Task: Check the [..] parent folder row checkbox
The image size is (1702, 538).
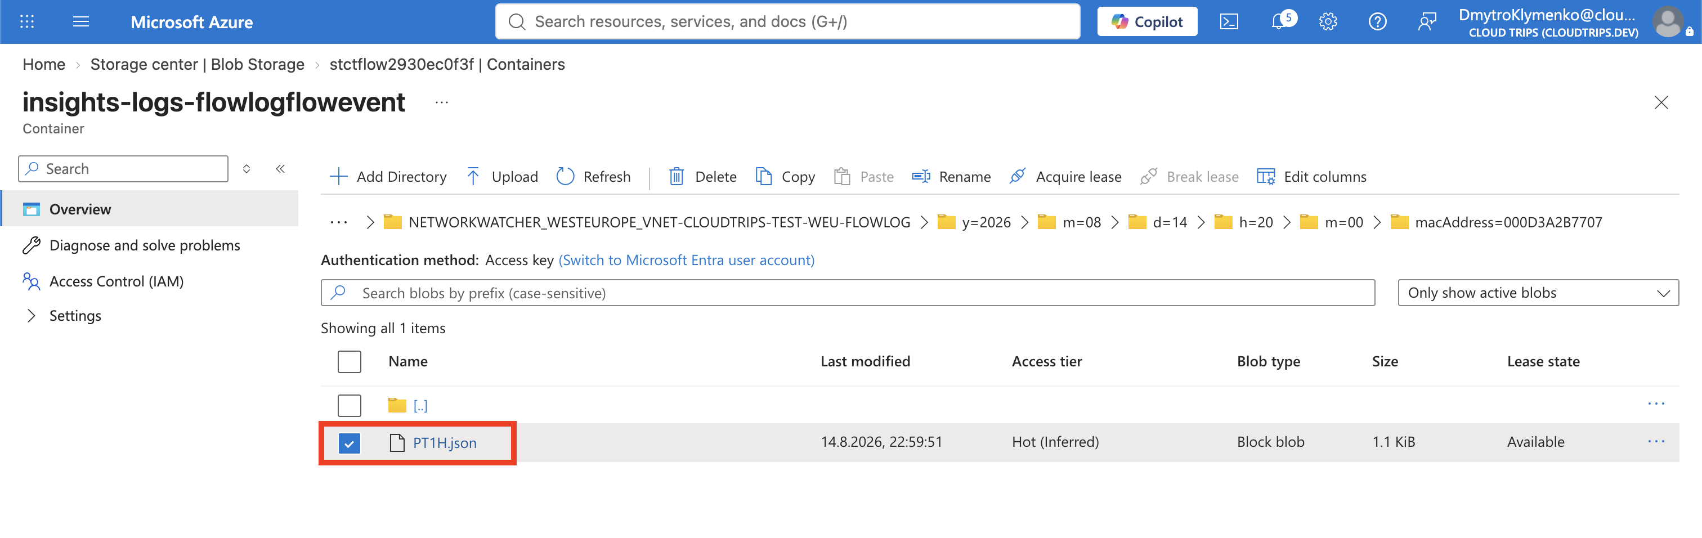Action: pos(349,405)
